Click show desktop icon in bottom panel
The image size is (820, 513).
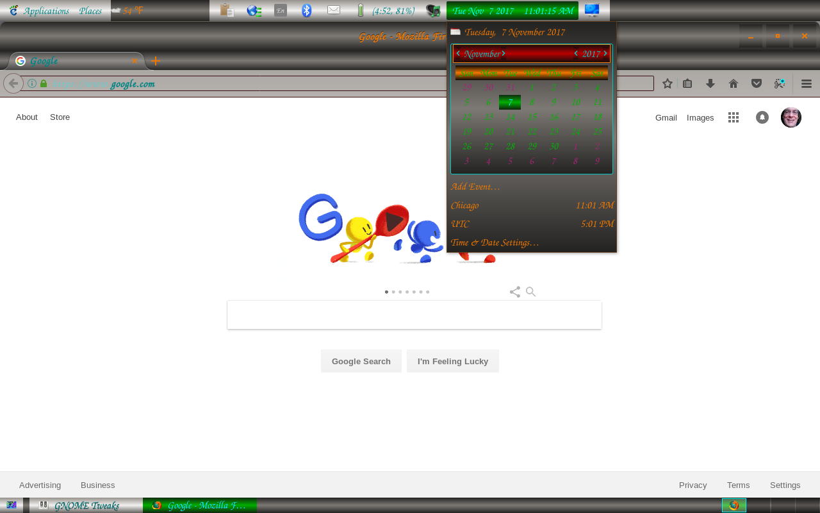click(11, 505)
